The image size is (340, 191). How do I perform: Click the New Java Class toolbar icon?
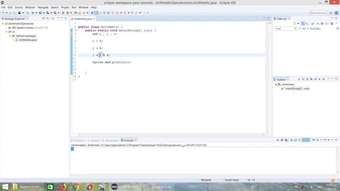click(67, 13)
